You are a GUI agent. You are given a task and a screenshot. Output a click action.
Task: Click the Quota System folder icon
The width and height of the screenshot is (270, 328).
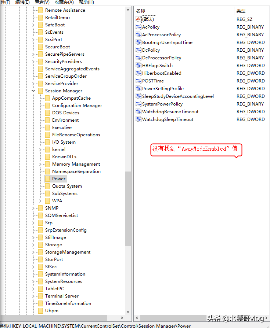tap(48, 186)
